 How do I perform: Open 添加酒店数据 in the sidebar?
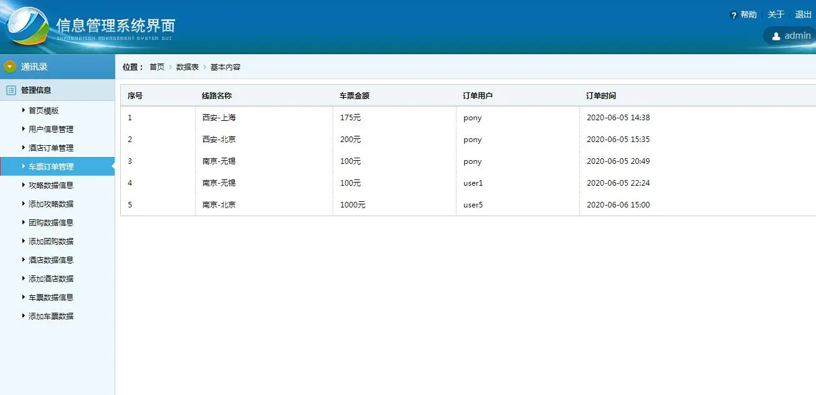[x=51, y=279]
